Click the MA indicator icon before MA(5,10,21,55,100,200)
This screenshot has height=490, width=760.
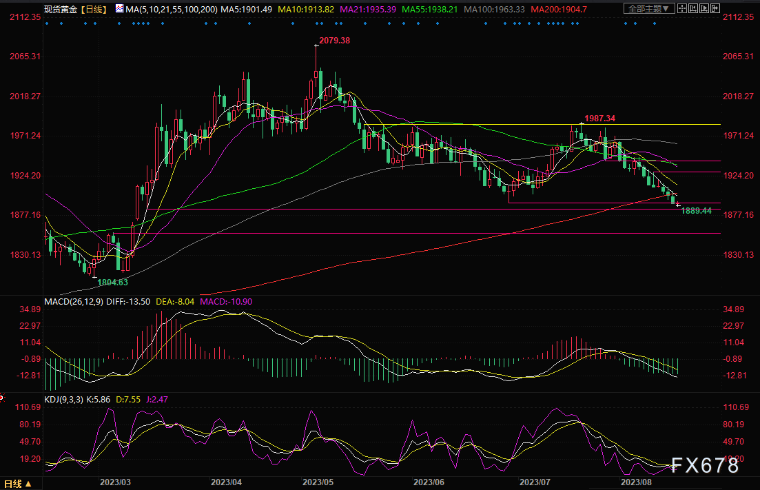[x=120, y=9]
